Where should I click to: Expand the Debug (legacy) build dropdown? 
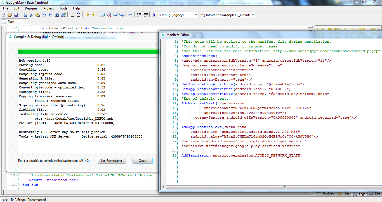[196, 15]
